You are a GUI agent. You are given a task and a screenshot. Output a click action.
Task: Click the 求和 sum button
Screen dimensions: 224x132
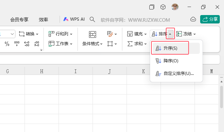(135, 44)
